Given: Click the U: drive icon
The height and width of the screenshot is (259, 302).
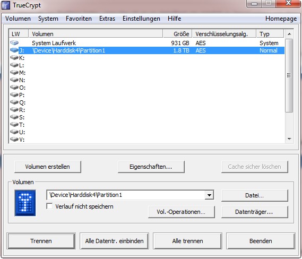Looking at the screenshot, I should tap(14, 132).
